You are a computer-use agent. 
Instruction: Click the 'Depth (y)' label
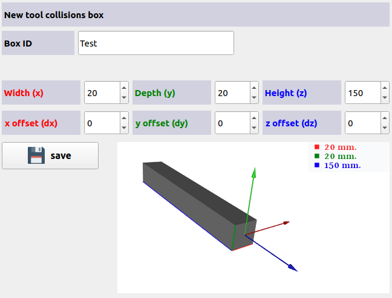pyautogui.click(x=155, y=93)
